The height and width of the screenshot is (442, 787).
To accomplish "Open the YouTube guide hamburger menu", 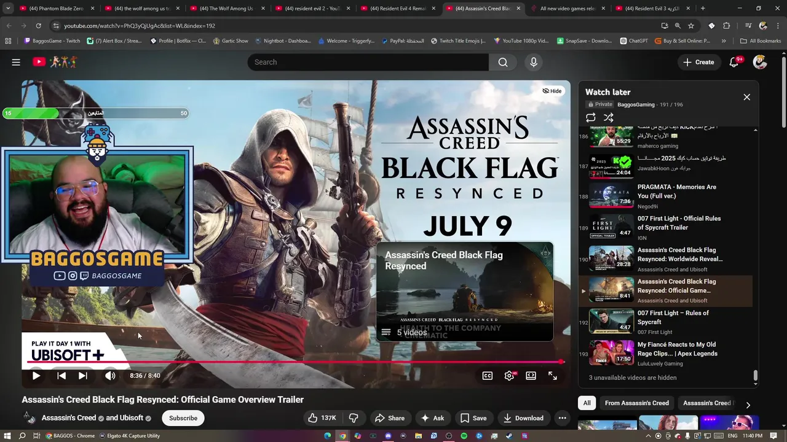I will click(x=16, y=62).
